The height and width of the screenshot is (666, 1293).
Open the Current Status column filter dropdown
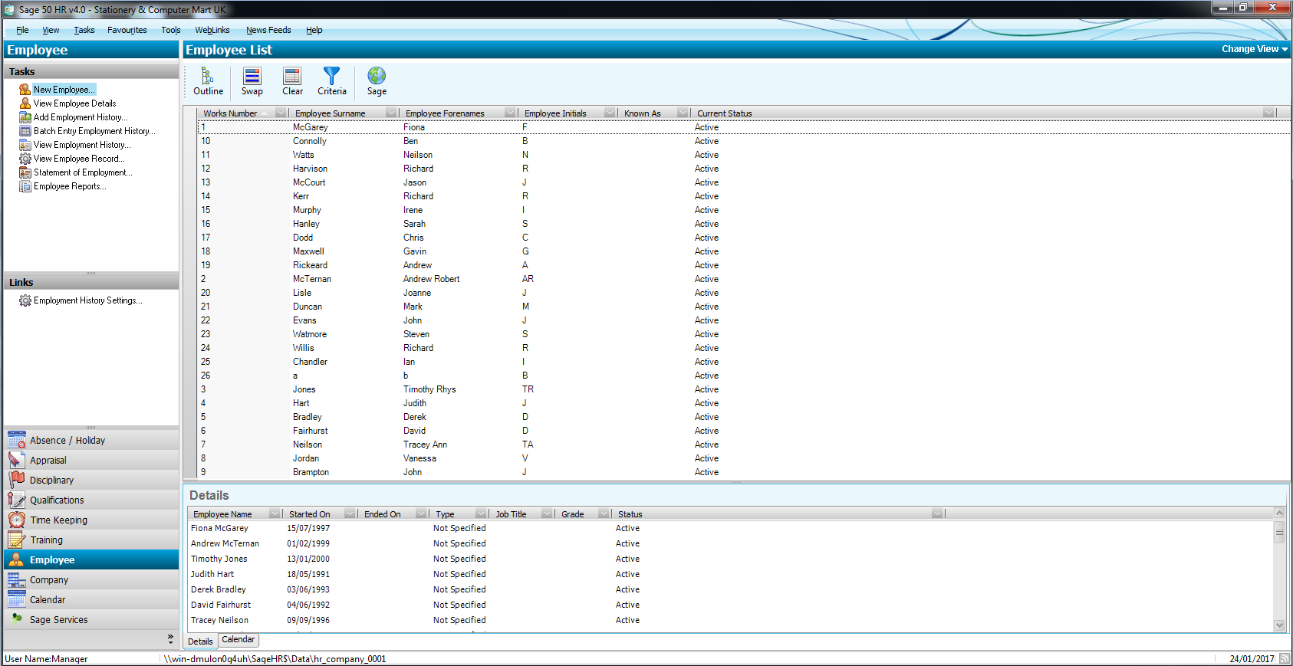1268,113
